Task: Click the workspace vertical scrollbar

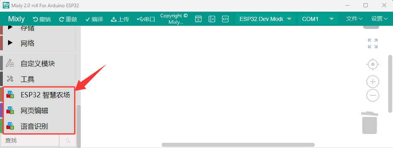Action: tap(391, 84)
